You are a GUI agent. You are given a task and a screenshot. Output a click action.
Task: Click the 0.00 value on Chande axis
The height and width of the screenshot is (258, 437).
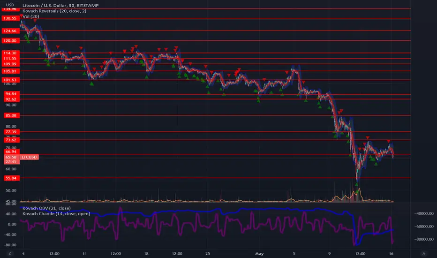tap(12, 224)
